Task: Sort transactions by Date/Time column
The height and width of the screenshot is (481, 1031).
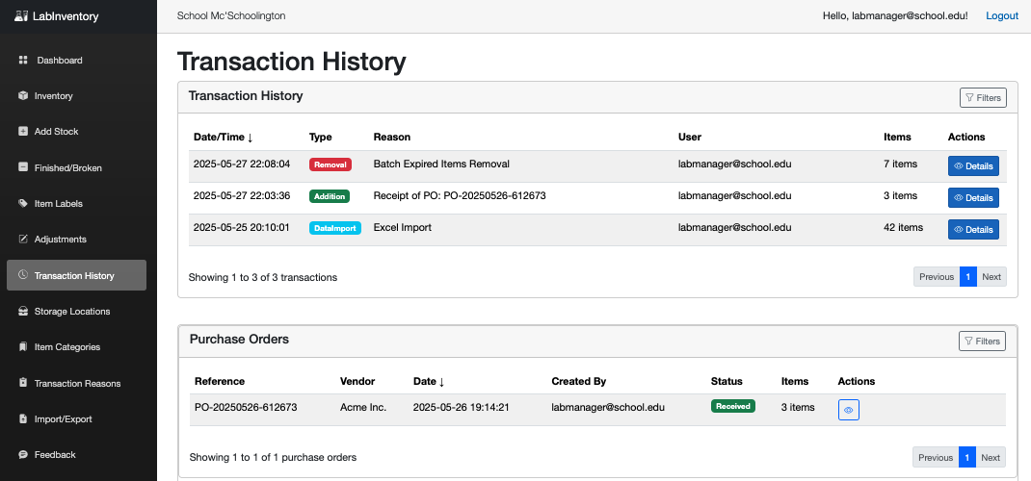Action: click(223, 138)
